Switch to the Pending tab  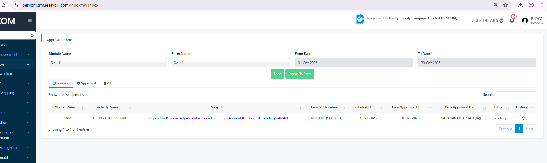(61, 83)
